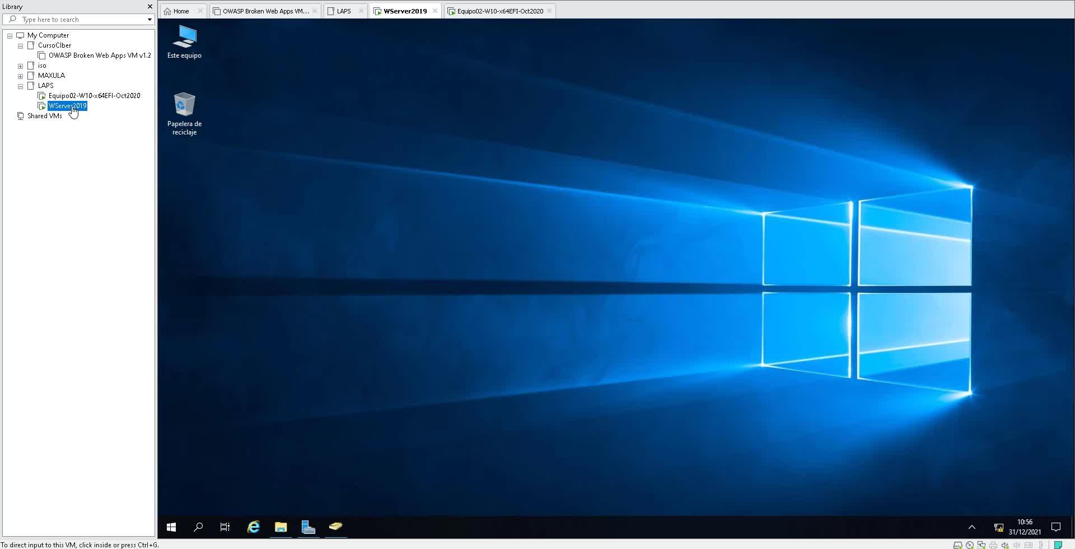
Task: Close the WServer2019 tab
Action: tap(435, 11)
